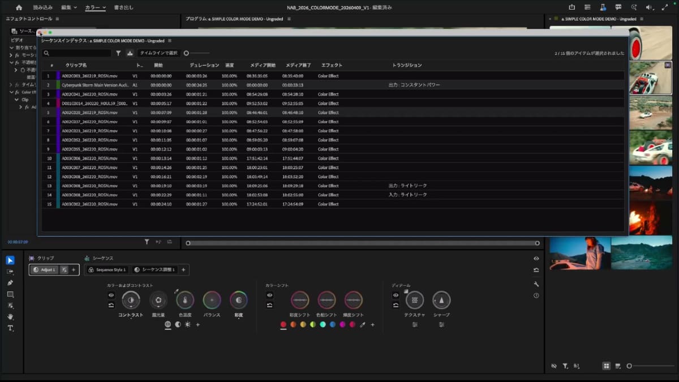Add a new clip adjustment with plus
The image size is (679, 382).
point(74,270)
